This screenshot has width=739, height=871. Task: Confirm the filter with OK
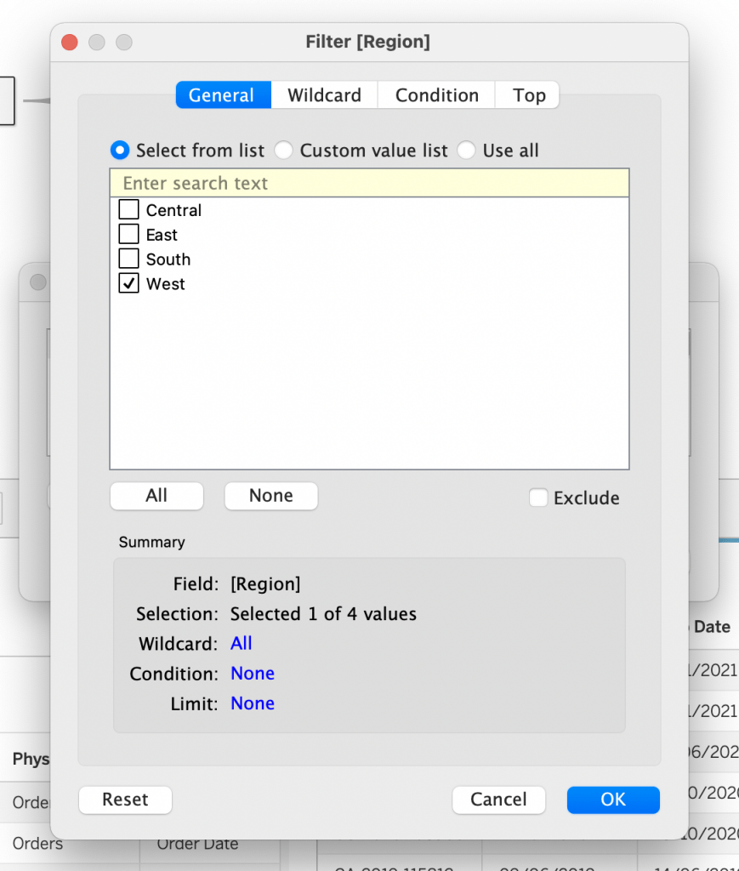(x=613, y=800)
